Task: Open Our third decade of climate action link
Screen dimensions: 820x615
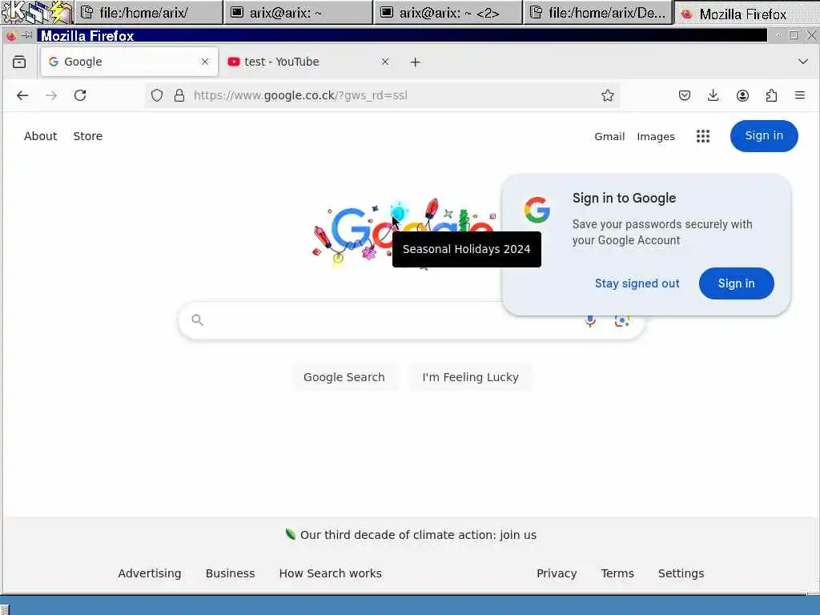Action: [418, 535]
